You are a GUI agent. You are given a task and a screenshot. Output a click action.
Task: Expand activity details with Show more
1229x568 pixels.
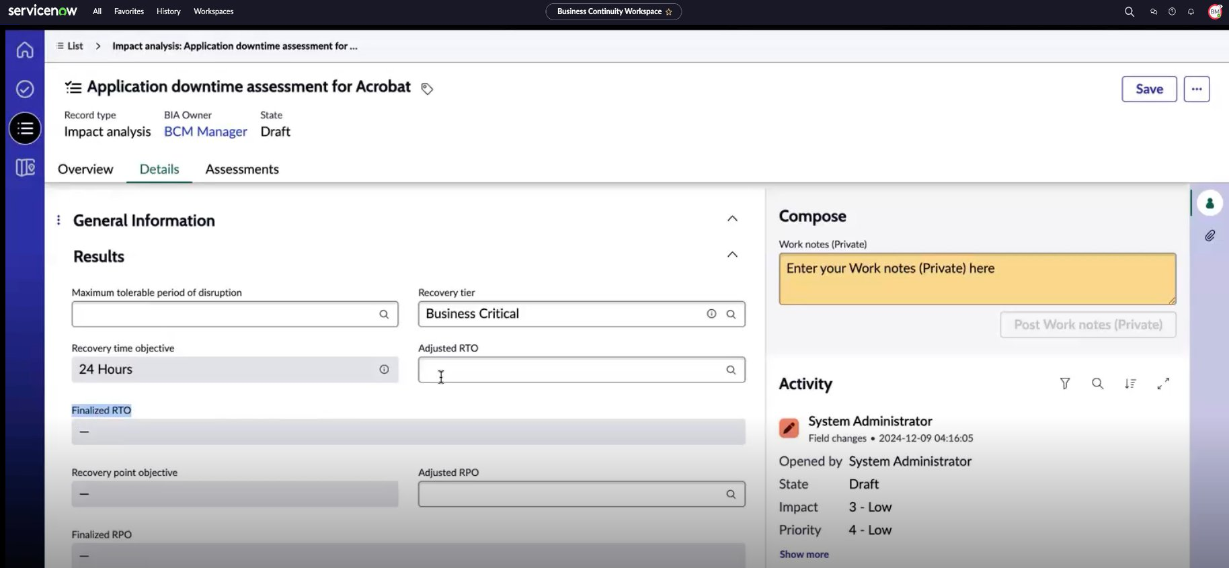pyautogui.click(x=804, y=554)
